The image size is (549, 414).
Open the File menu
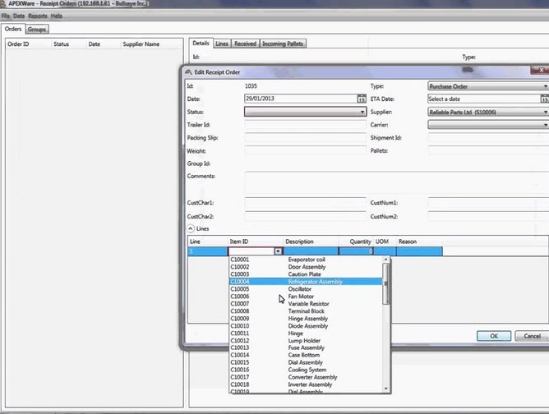click(x=6, y=16)
